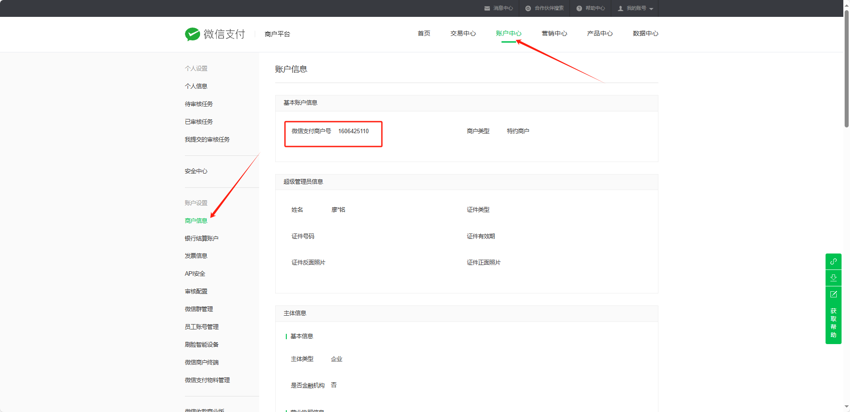Image resolution: width=850 pixels, height=412 pixels.
Task: Click the 合作伙伴搜索 search icon
Action: (528, 8)
